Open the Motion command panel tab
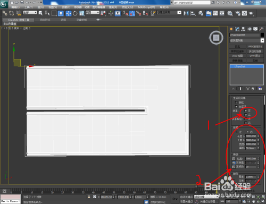The height and width of the screenshot is (204, 266). coord(250,29)
